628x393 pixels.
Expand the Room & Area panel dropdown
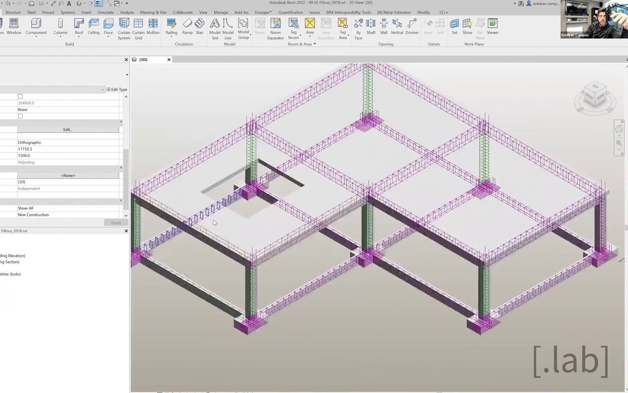tap(315, 44)
